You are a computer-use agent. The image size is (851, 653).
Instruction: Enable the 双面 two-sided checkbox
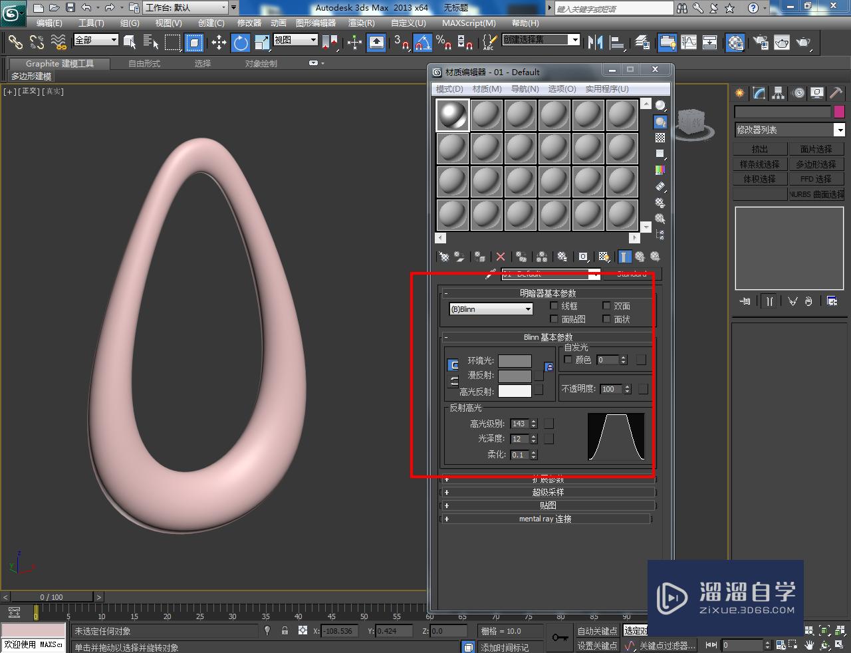pyautogui.click(x=606, y=306)
